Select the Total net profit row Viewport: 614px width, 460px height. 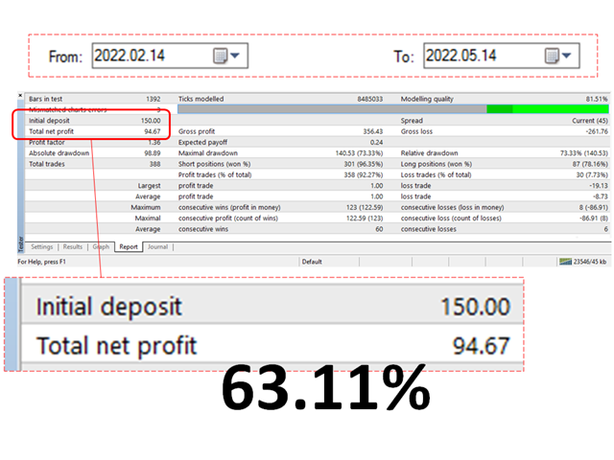point(91,131)
